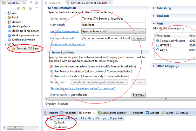Open the Search view tab
This screenshot has width=196, height=131.
pos(167,113)
